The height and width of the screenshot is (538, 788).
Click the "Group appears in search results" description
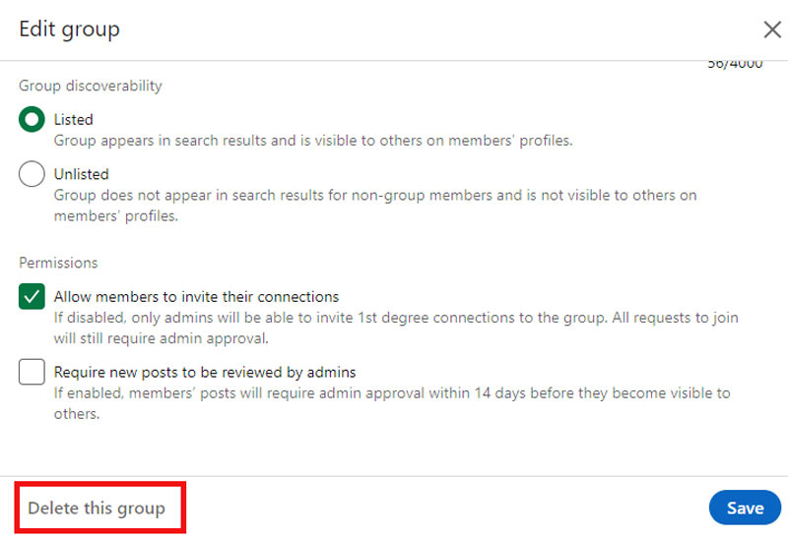[313, 141]
